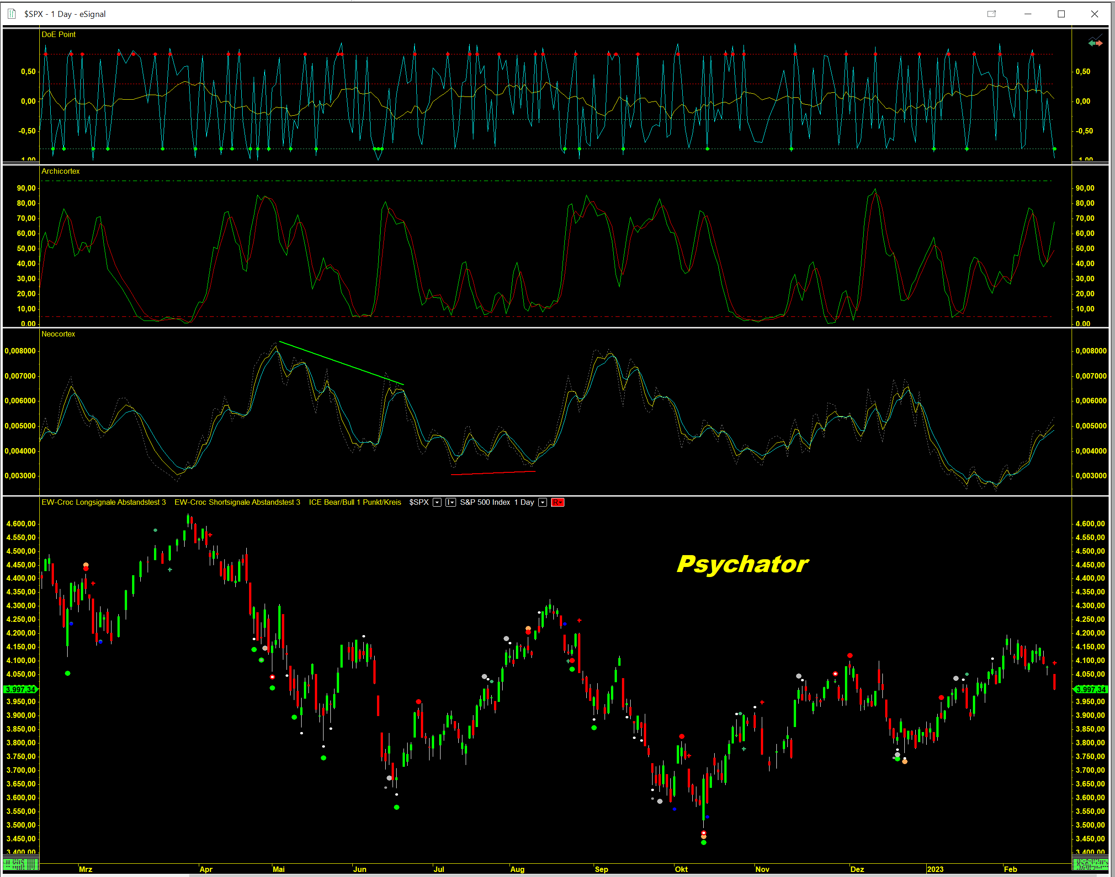Open the red R dropdown button
1115x877 pixels.
click(557, 502)
